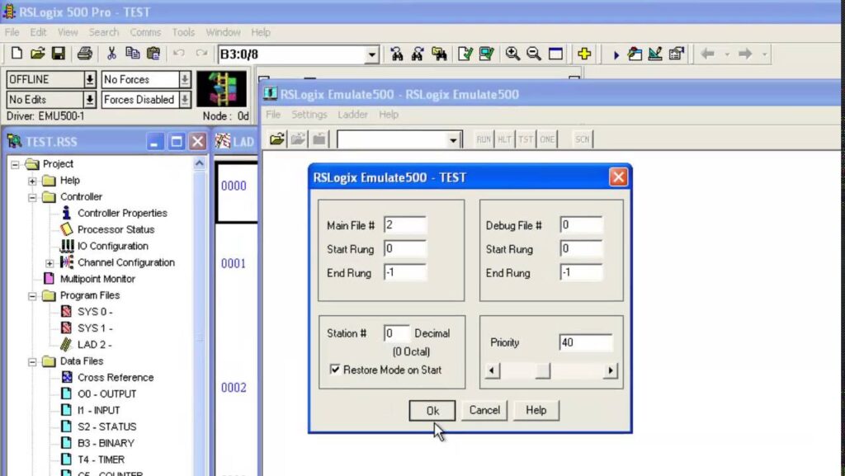The image size is (845, 476).
Task: Click the Priority slider thumb
Action: click(x=542, y=371)
